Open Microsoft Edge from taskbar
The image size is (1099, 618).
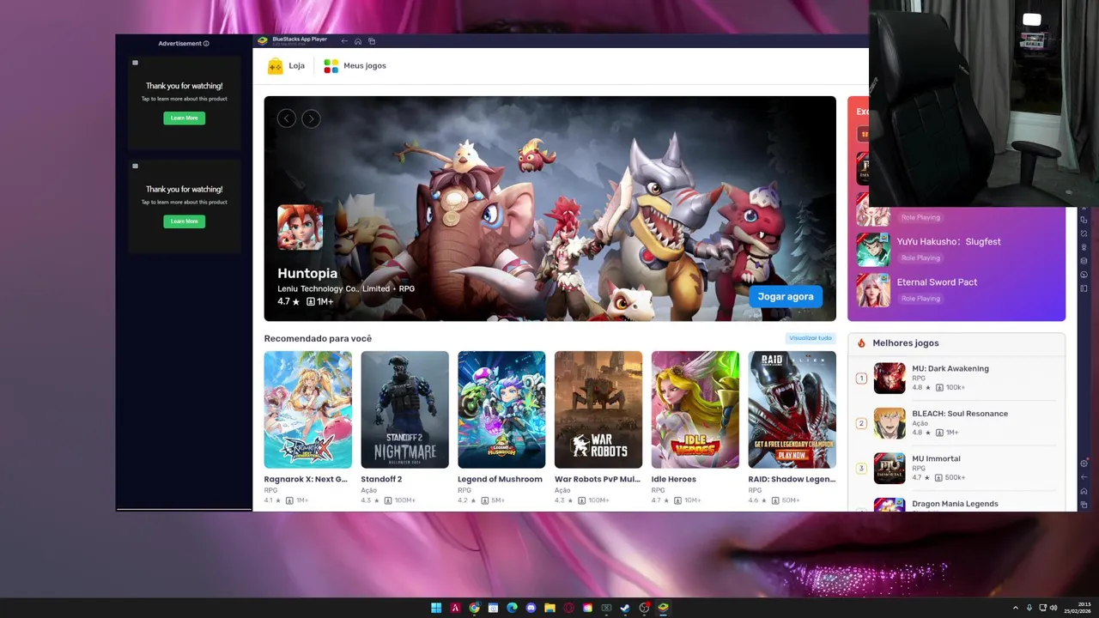(512, 608)
